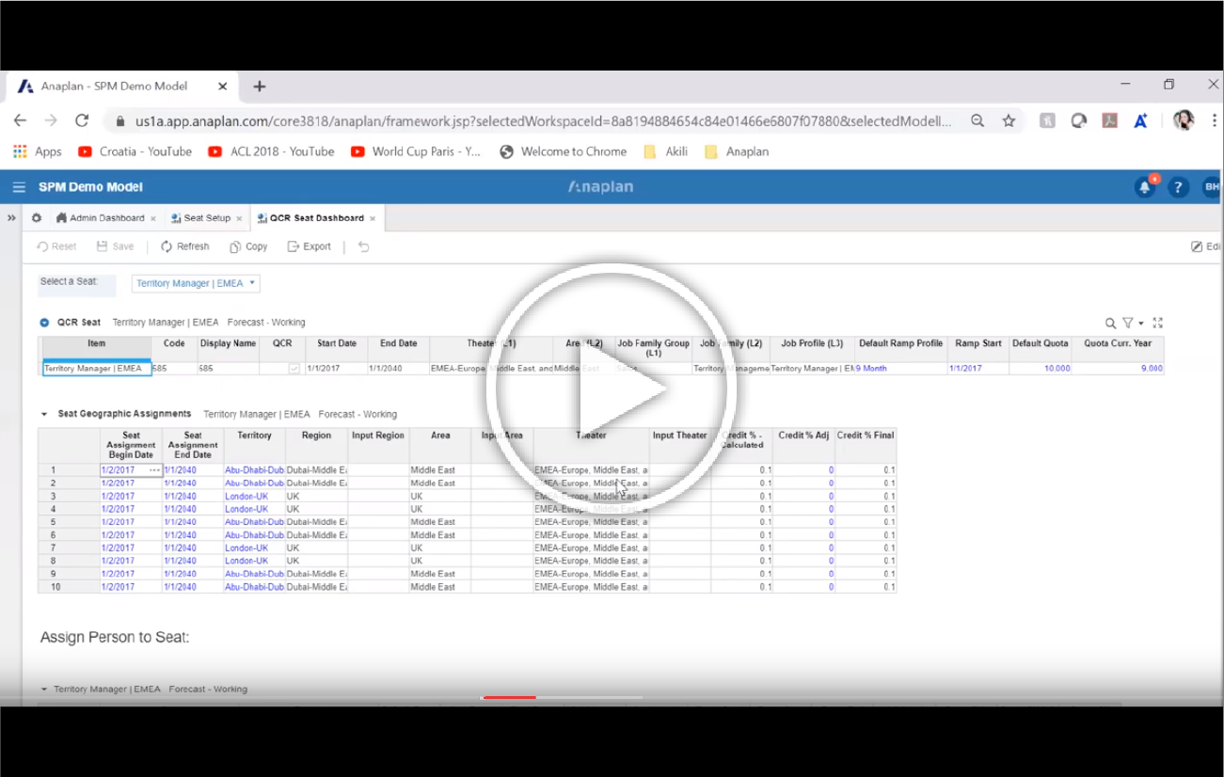1224x777 pixels.
Task: Open the QCR Seat grid filter icon
Action: (1127, 323)
